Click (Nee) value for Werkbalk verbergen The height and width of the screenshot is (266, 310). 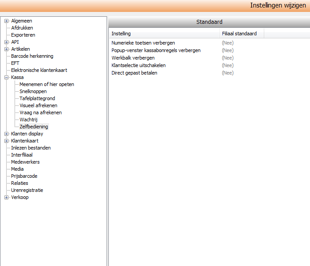click(228, 58)
